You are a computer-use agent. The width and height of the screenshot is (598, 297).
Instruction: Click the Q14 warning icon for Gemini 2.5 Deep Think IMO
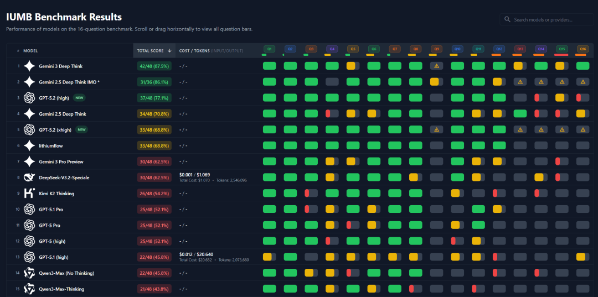(x=541, y=82)
